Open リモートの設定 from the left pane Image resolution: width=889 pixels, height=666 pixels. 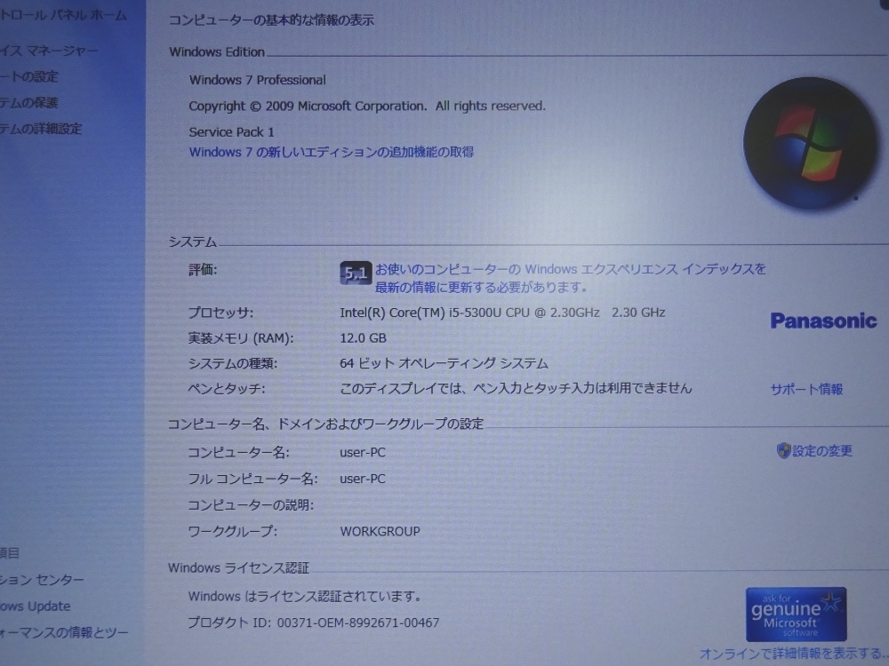coord(33,76)
